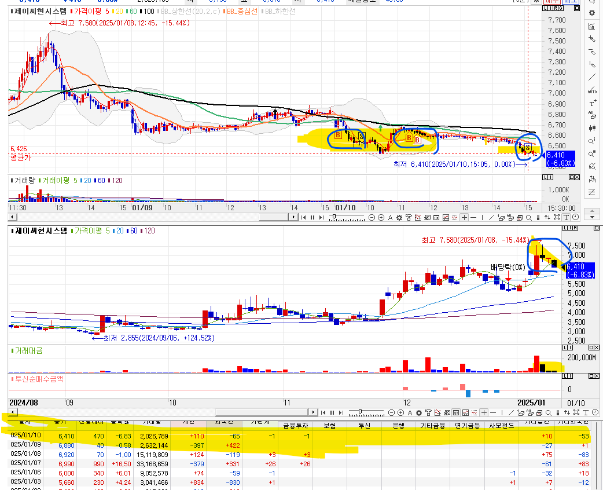
Task: Click the 33,168,659 volume cell
Action: click(152, 464)
